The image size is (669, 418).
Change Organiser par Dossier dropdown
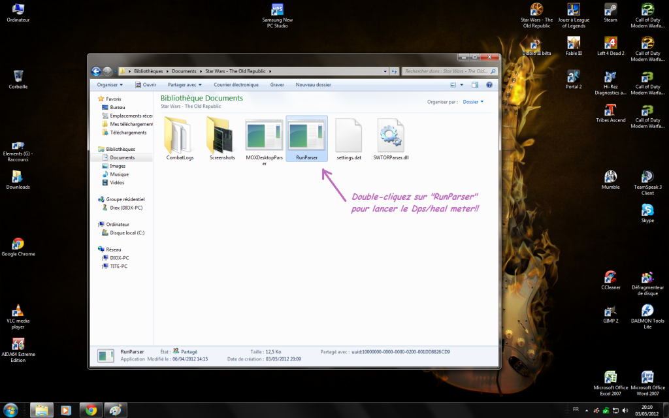pos(473,102)
